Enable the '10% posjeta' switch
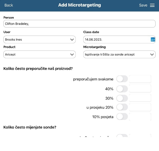Image resolution: width=159 pixels, height=151 pixels. [122, 117]
